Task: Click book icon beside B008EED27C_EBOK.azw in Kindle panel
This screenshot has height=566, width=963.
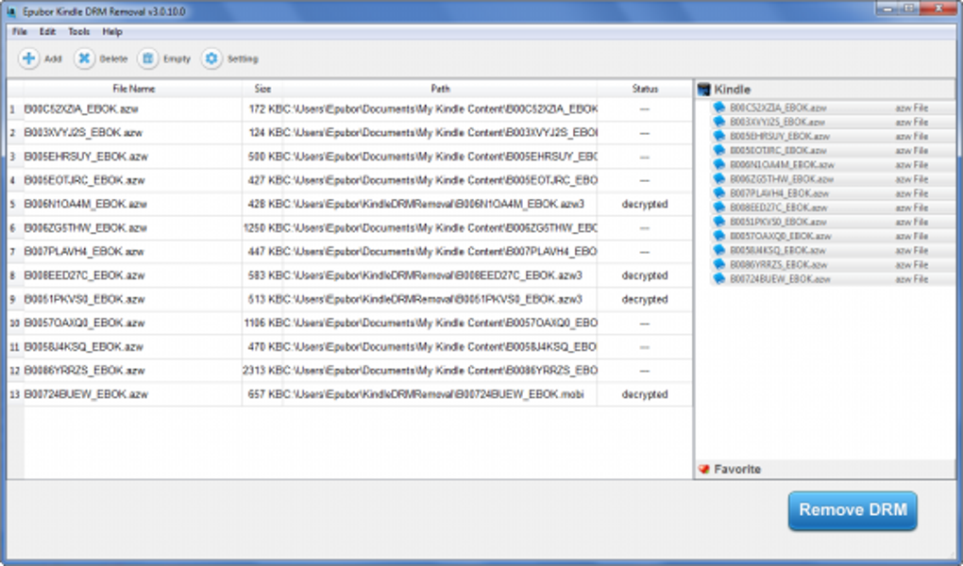Action: [x=718, y=207]
